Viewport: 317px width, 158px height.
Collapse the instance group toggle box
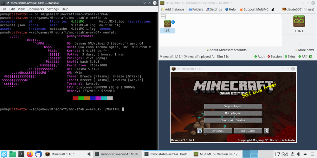[164, 16]
